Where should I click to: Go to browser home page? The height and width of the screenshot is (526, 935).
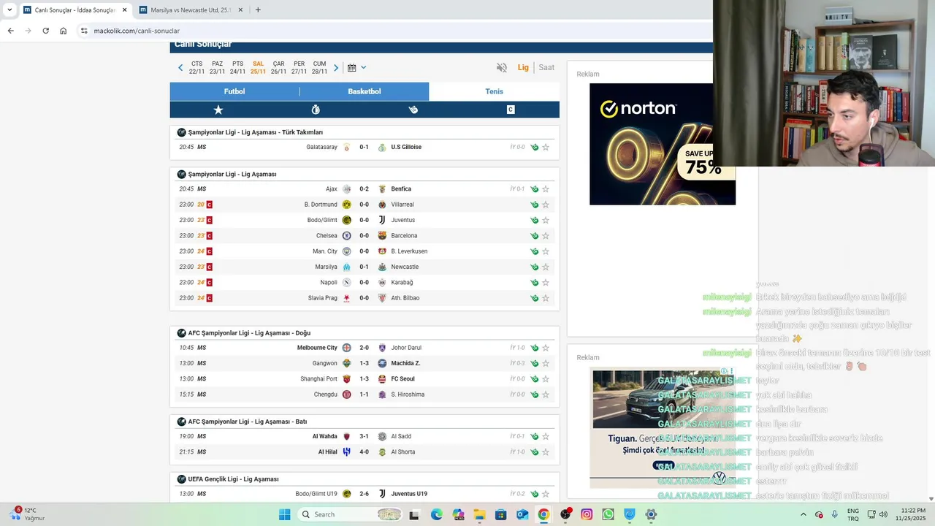click(63, 31)
